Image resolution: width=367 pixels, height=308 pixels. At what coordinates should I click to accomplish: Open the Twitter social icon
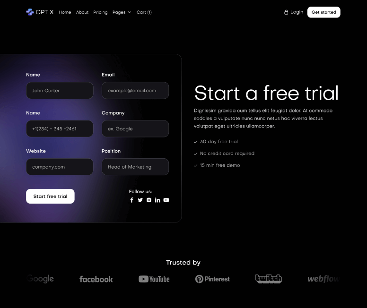pos(140,200)
